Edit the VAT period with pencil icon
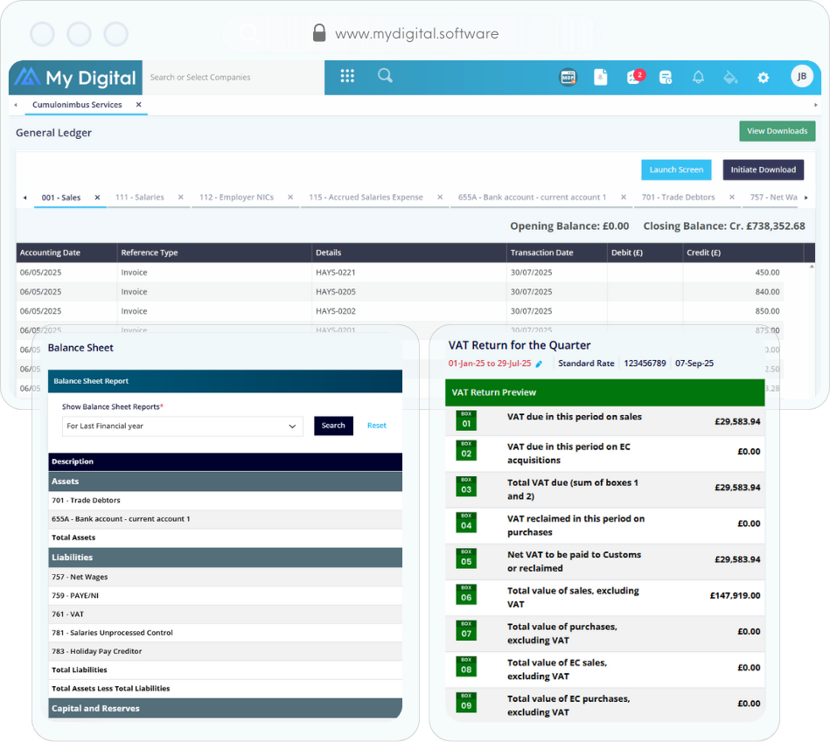 [539, 364]
